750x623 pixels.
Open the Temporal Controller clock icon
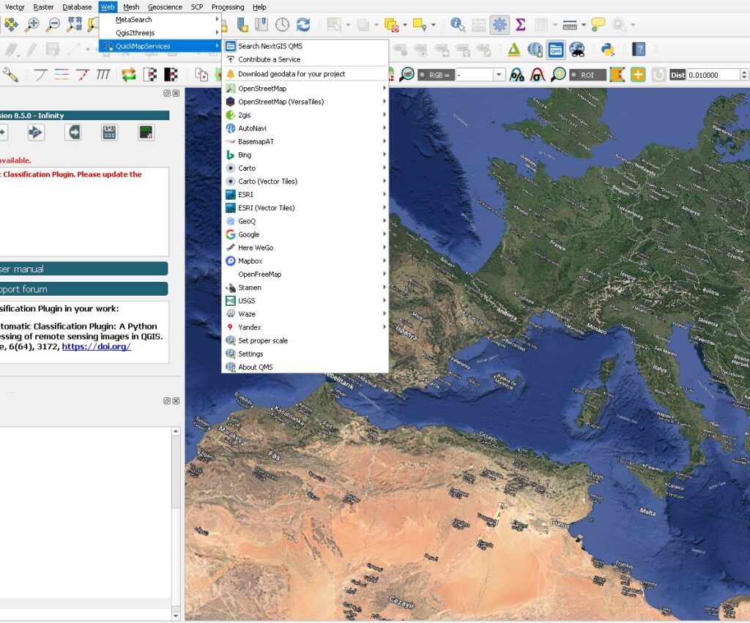click(282, 24)
